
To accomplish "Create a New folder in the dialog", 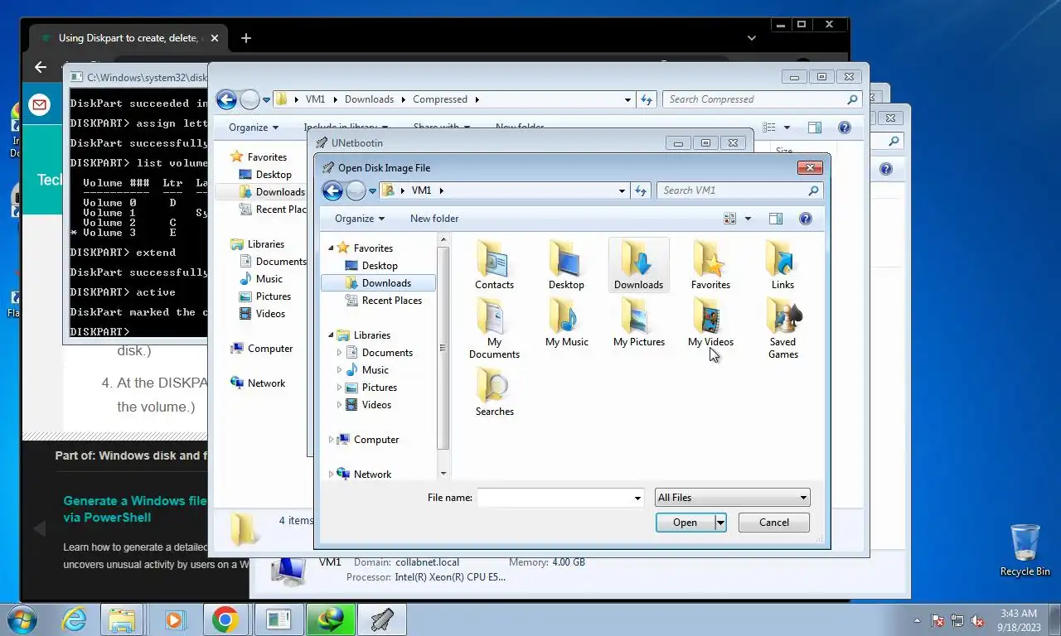I will coord(434,219).
